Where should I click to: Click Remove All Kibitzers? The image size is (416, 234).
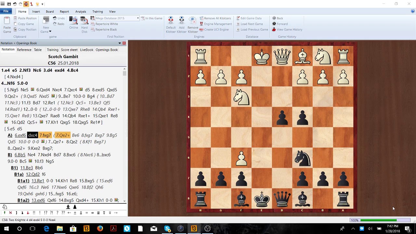[215, 18]
